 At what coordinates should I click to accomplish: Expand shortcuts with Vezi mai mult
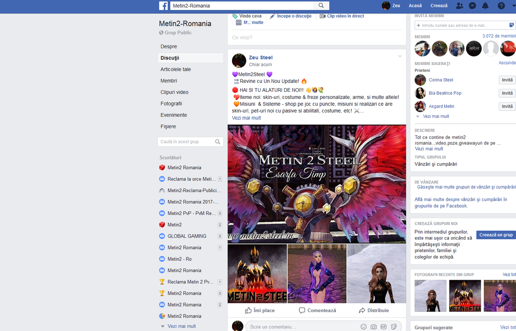(x=182, y=326)
